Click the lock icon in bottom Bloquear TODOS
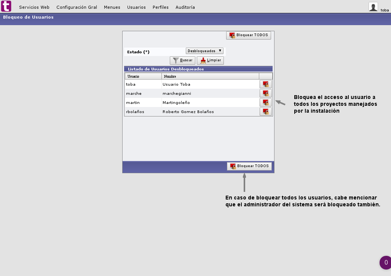 pos(233,166)
